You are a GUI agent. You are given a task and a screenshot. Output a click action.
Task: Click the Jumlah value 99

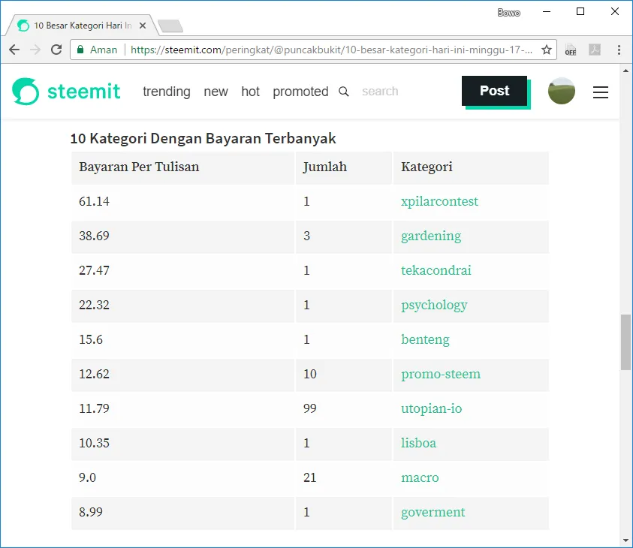tap(310, 408)
